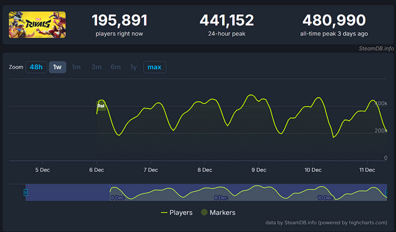Choose the 6m zoom option

click(x=116, y=67)
